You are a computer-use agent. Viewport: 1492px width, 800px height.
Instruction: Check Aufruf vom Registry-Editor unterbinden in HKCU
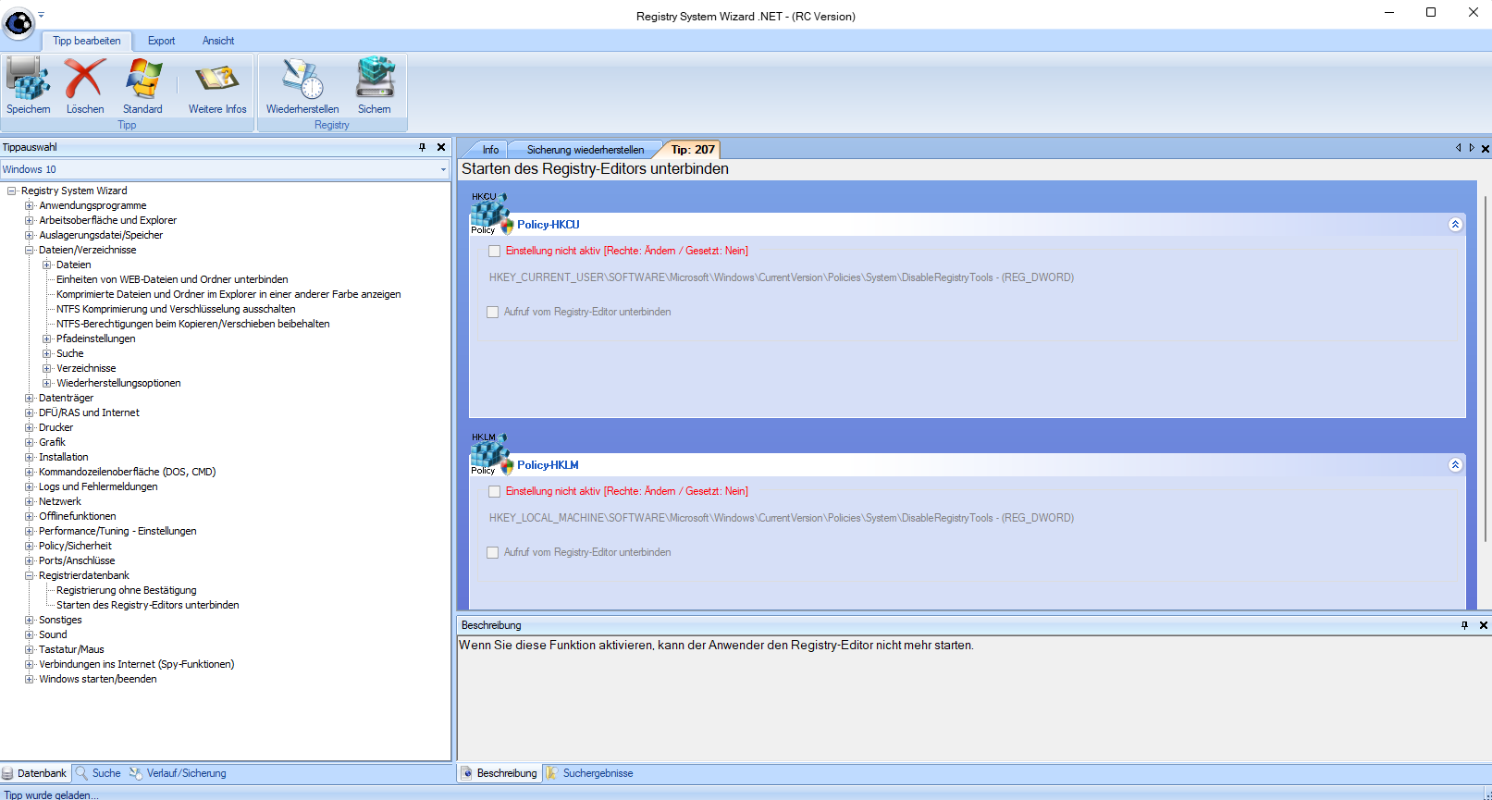[493, 312]
